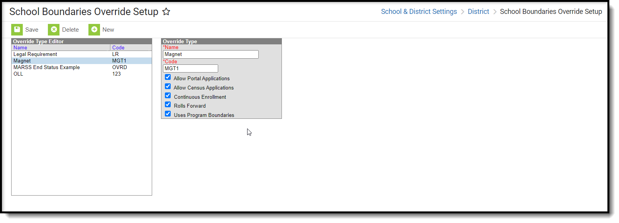This screenshot has width=619, height=223.
Task: Select the MARSS End Status Example row
Action: click(x=81, y=68)
